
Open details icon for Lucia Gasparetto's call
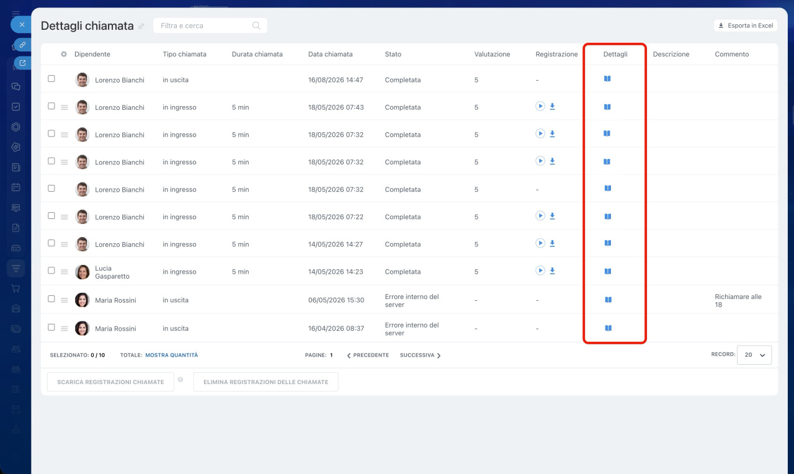click(608, 271)
